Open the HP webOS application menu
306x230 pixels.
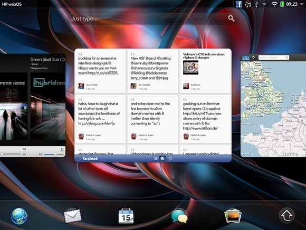(x=12, y=4)
